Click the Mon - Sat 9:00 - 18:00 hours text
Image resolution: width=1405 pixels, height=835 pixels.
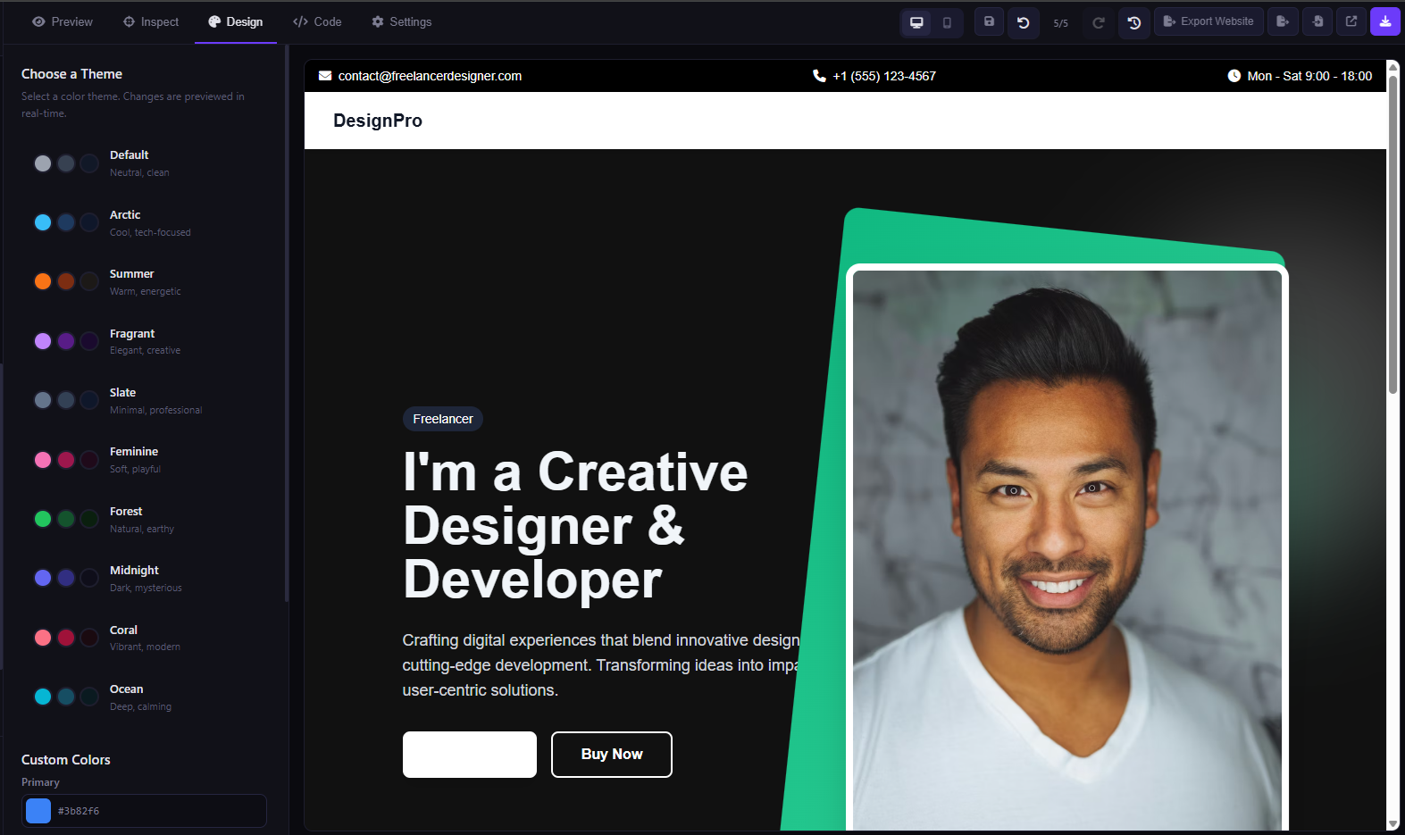1309,76
